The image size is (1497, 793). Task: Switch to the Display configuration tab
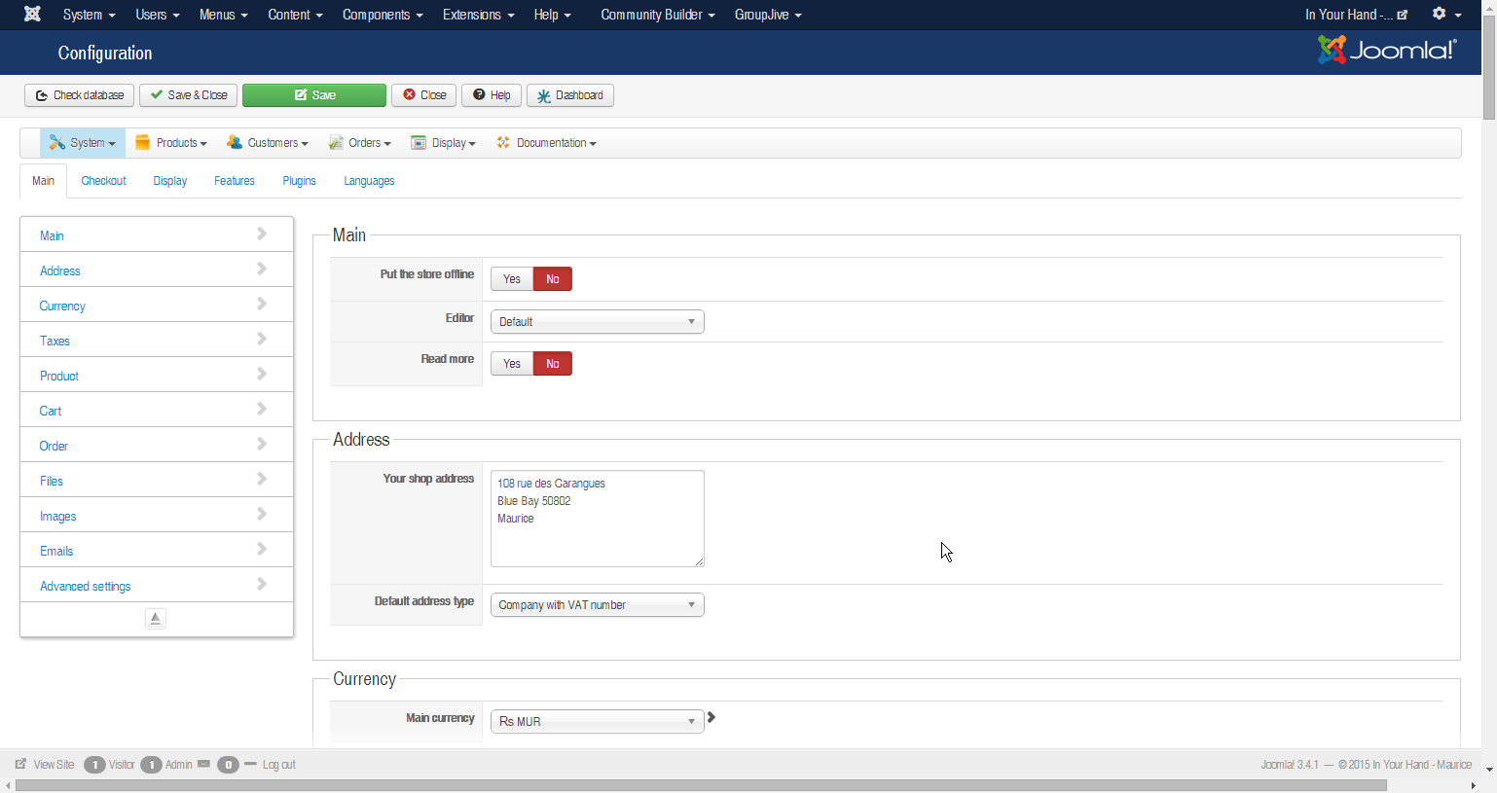pos(170,181)
